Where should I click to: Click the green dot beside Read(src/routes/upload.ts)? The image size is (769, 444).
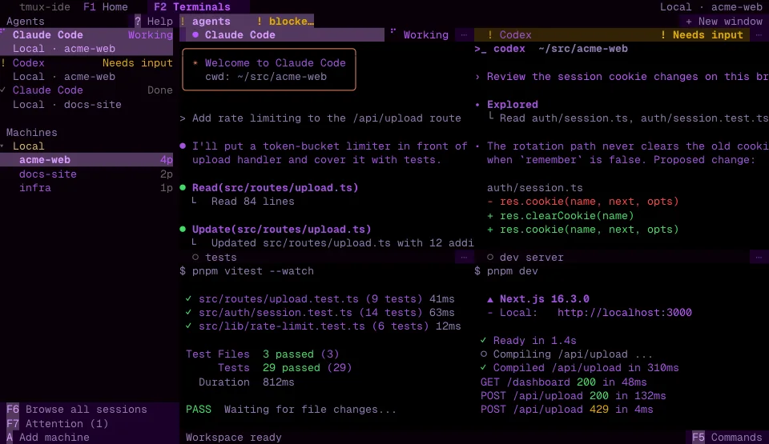tap(183, 188)
